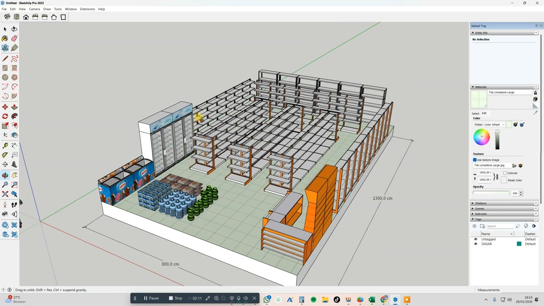The height and width of the screenshot is (306, 544).
Task: Select the Move tool
Action: pyautogui.click(x=5, y=107)
